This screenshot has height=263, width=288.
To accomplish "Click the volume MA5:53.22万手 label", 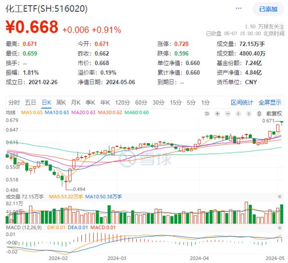I will [66, 197].
